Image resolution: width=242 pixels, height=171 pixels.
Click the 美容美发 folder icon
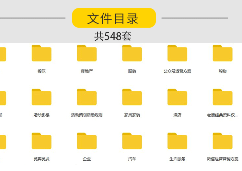41,141
